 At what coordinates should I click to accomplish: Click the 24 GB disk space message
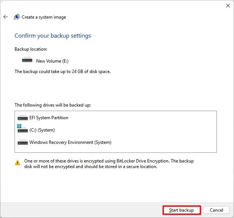63,71
